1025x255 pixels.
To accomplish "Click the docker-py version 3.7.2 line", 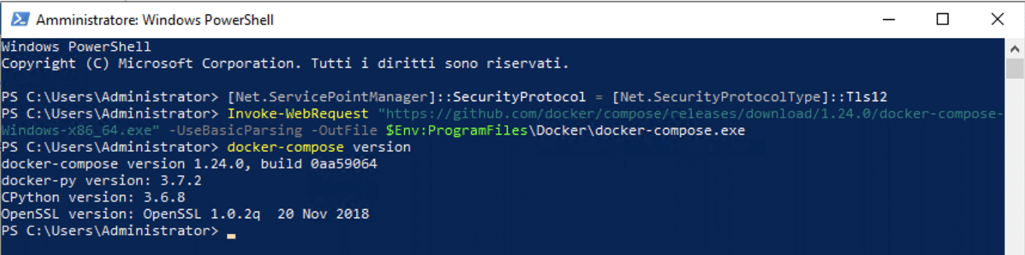I will pos(102,181).
